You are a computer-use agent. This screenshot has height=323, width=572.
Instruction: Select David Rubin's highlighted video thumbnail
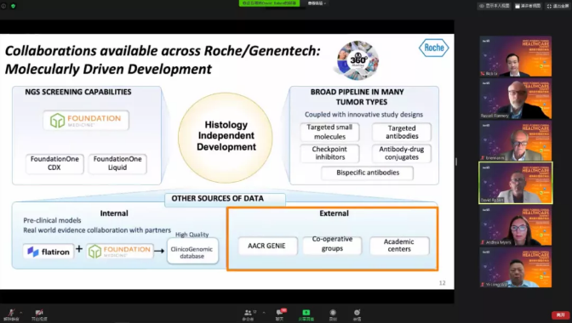tap(516, 183)
